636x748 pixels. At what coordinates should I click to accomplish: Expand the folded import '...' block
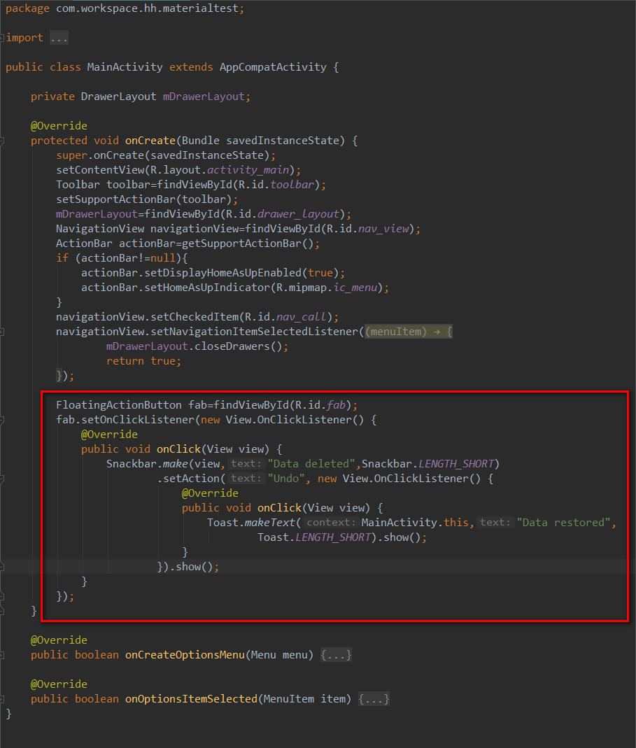59,38
